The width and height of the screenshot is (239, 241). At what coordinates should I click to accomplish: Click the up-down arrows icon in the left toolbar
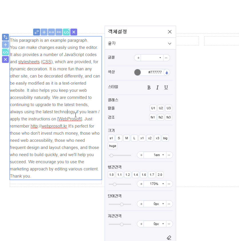point(5,37)
